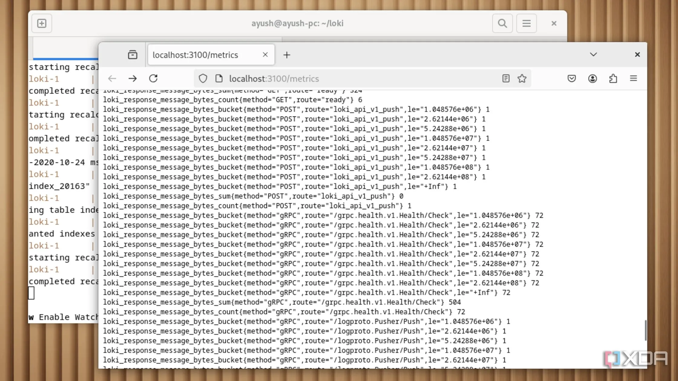Screen dimensions: 678x381
Task: Go back one page in Firefox
Action: point(112,79)
